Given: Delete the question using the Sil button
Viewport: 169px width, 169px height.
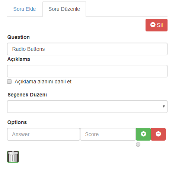Looking at the screenshot, I should (x=156, y=25).
